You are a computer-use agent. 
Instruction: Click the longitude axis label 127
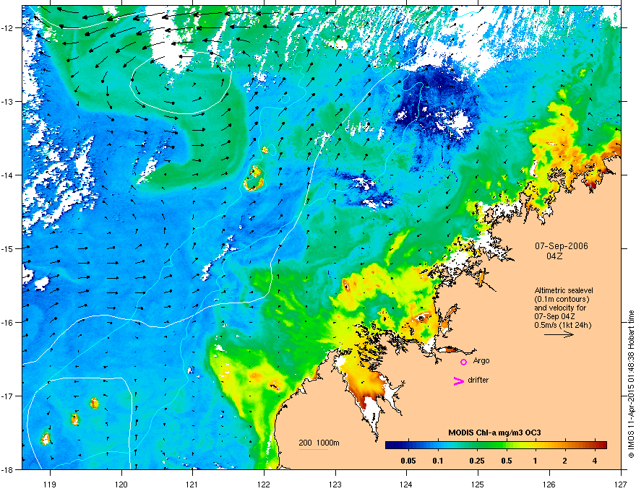coord(621,484)
